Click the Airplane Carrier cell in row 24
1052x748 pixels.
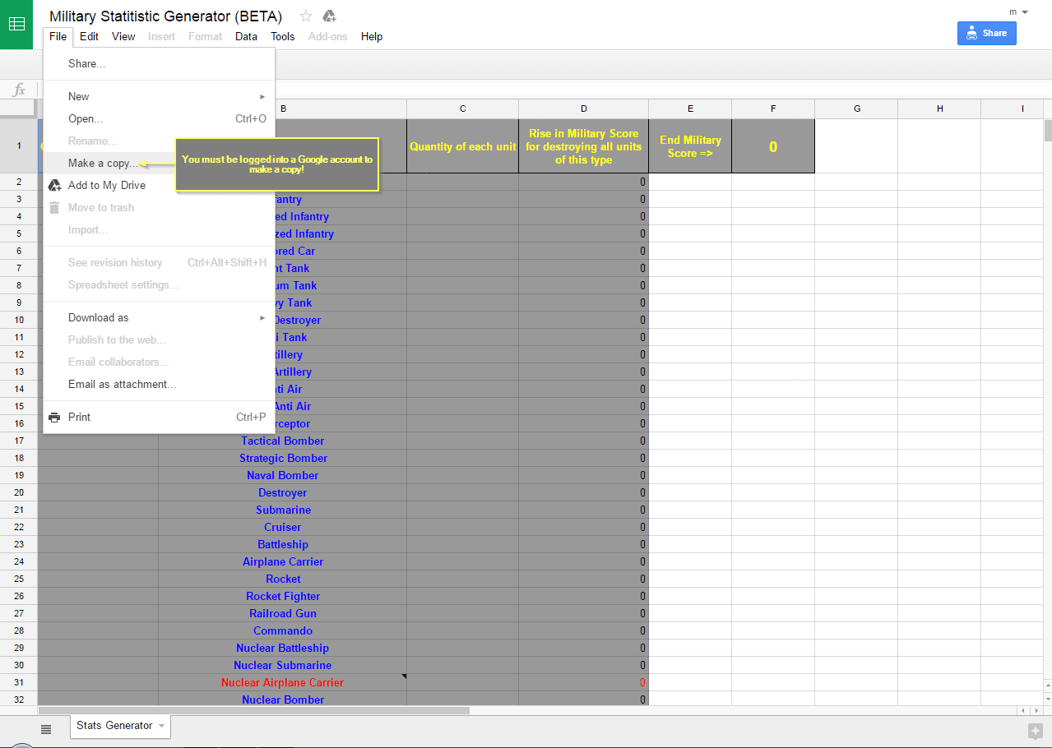coord(283,562)
